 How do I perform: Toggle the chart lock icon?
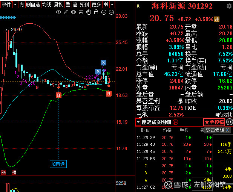coord(96,12)
